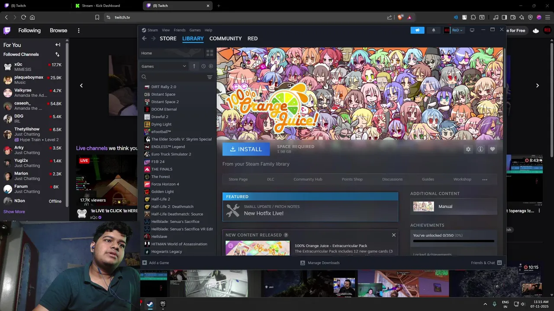The width and height of the screenshot is (554, 311).
Task: Show previous Twitch carousel stream
Action: (81, 86)
